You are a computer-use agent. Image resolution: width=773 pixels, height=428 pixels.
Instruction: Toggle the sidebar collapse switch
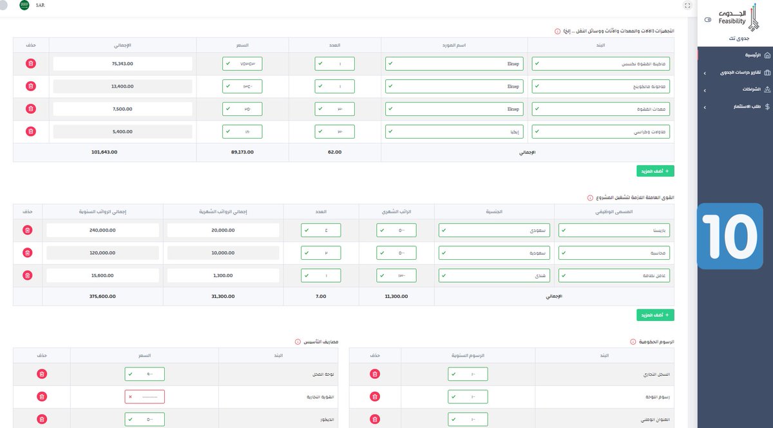pyautogui.click(x=708, y=20)
